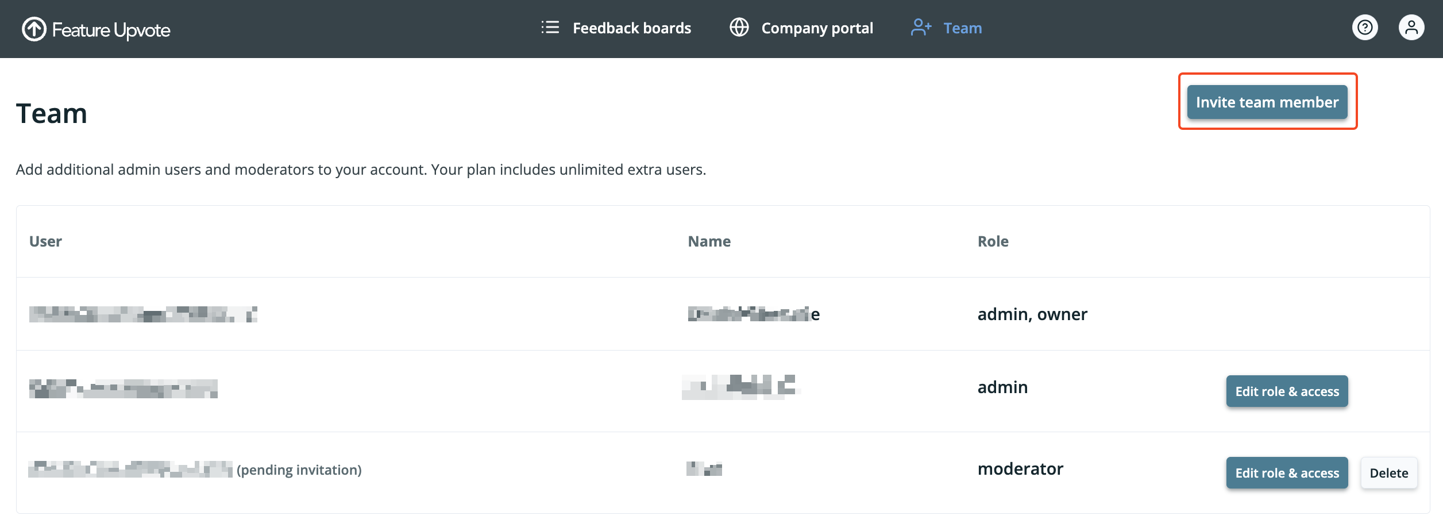Click the "admin, owner" role text
Image resolution: width=1443 pixels, height=523 pixels.
click(x=1032, y=314)
